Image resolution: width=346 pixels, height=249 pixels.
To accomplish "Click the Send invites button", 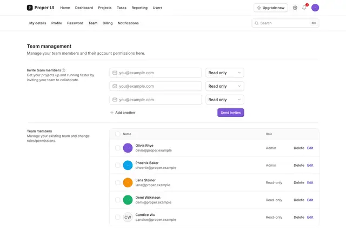I will point(231,113).
